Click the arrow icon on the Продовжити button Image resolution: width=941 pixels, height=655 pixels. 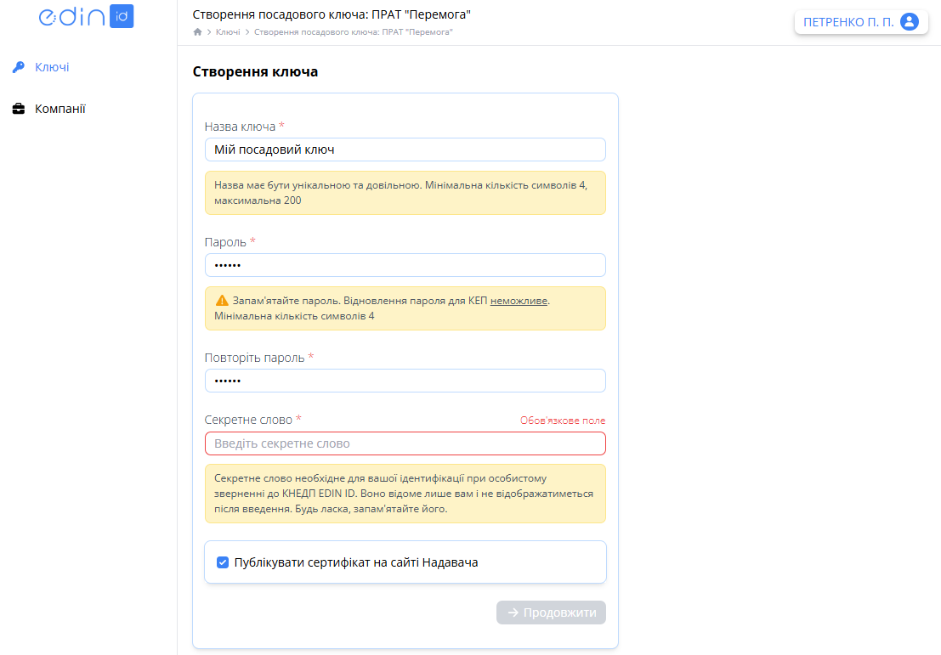pyautogui.click(x=513, y=613)
